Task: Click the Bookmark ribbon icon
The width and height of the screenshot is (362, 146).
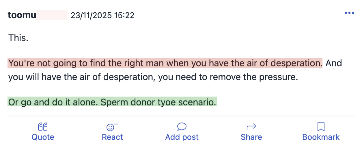Action: coord(321,127)
